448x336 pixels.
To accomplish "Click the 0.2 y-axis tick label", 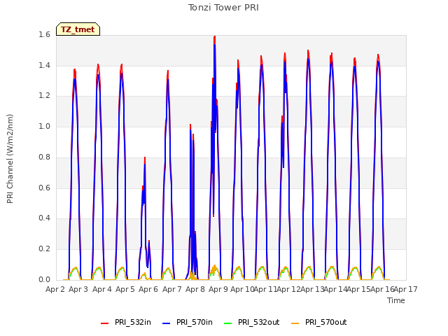I will (44, 249).
